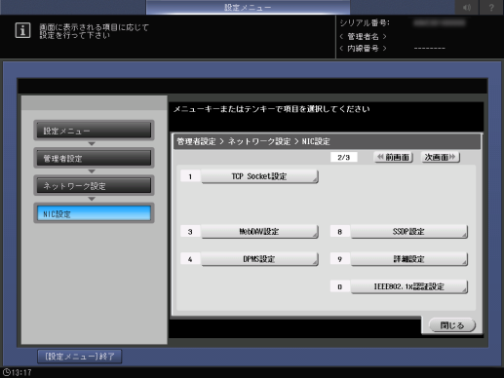The width and height of the screenshot is (504, 378).
Task: Go back to 管理者設定 level
Action: tap(94, 158)
